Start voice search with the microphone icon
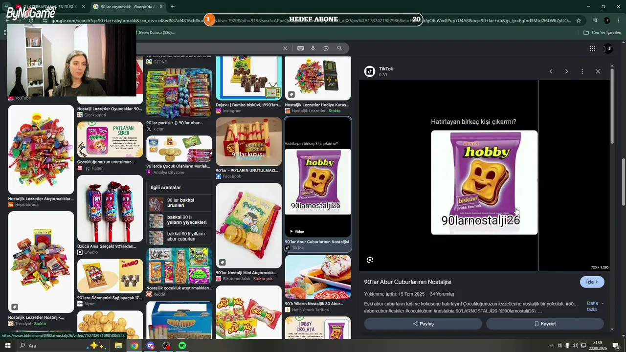 (313, 48)
